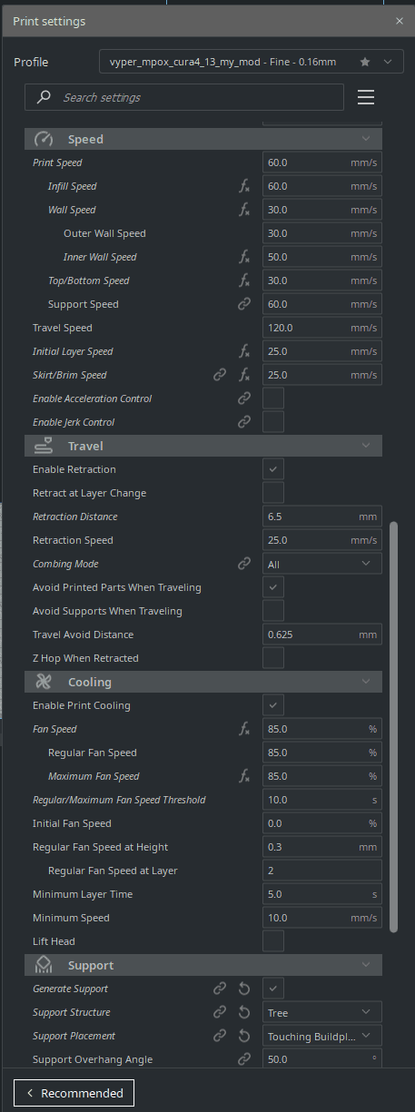Screen dimensions: 415x1112
Task: Open the Support Structure Tree dropdown
Action: click(x=322, y=1012)
